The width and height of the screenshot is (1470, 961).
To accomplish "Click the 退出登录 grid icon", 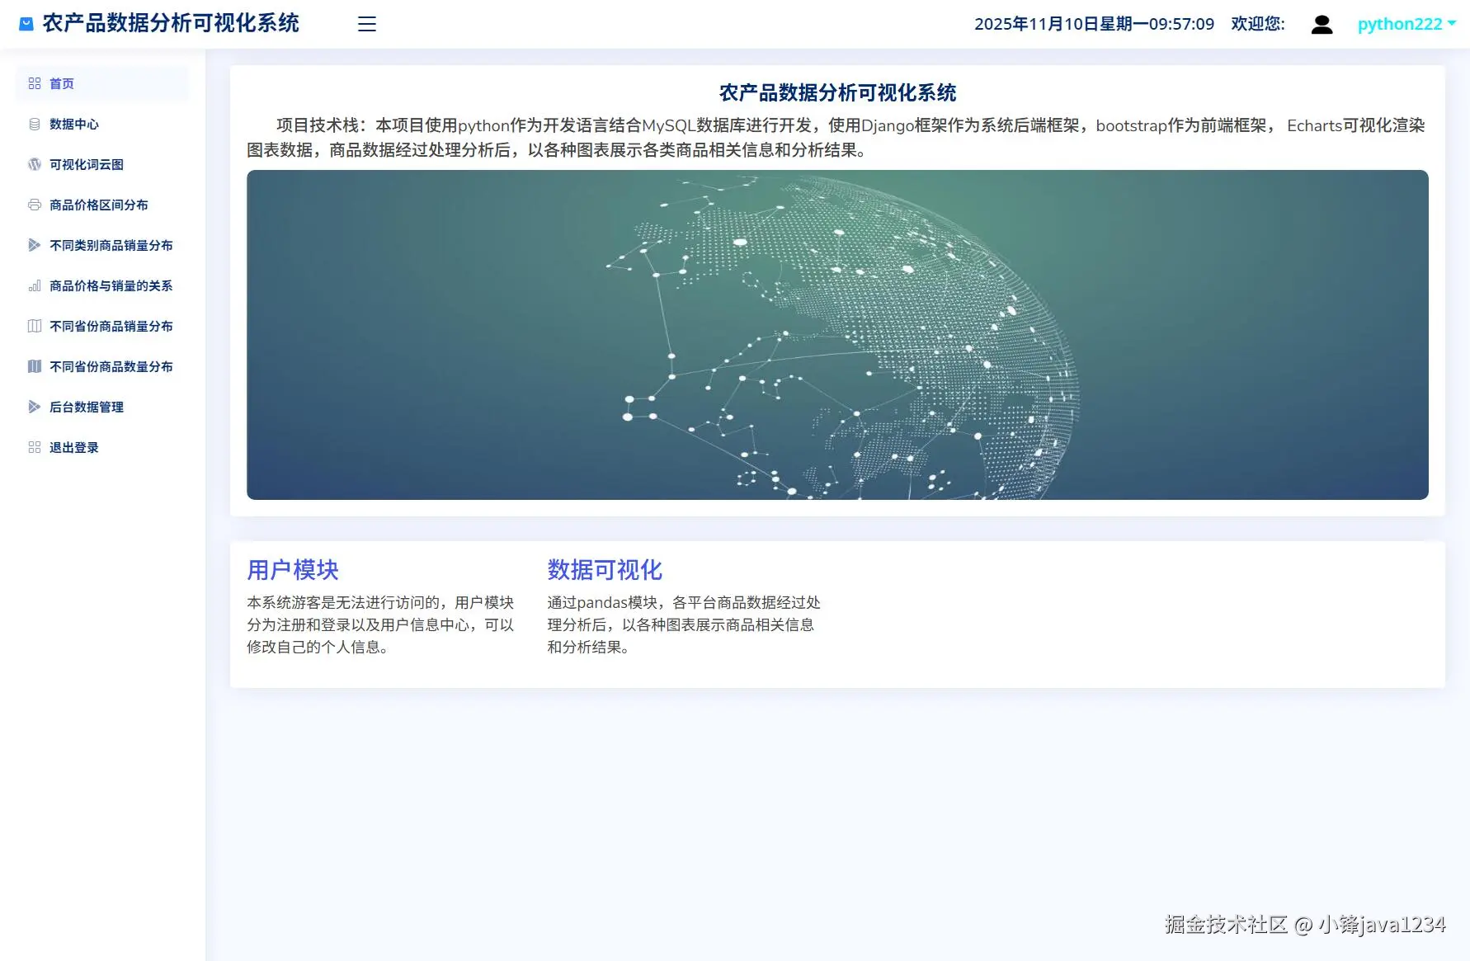I will pos(35,447).
